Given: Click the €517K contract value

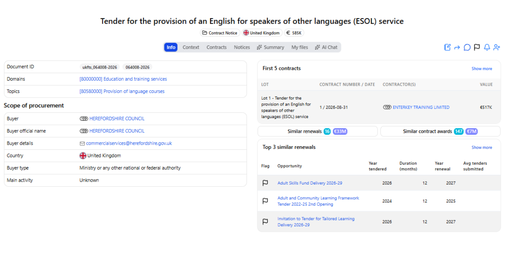Looking at the screenshot, I should pyautogui.click(x=486, y=108).
